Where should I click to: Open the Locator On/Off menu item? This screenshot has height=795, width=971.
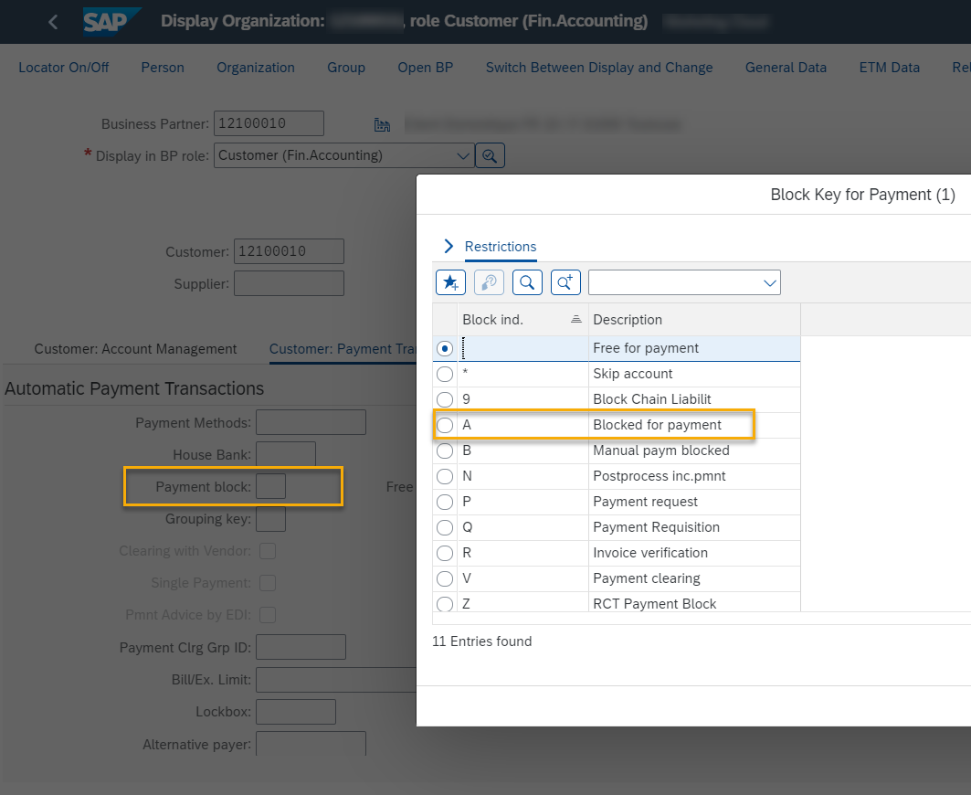pyautogui.click(x=64, y=68)
